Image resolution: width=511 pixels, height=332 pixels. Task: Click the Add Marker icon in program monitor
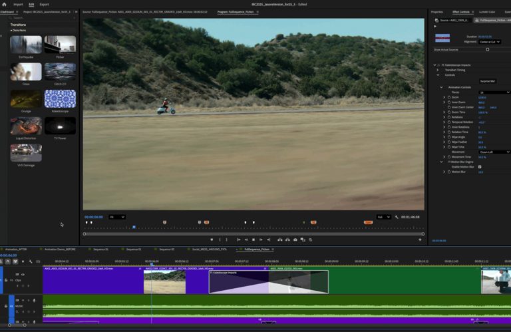point(212,240)
